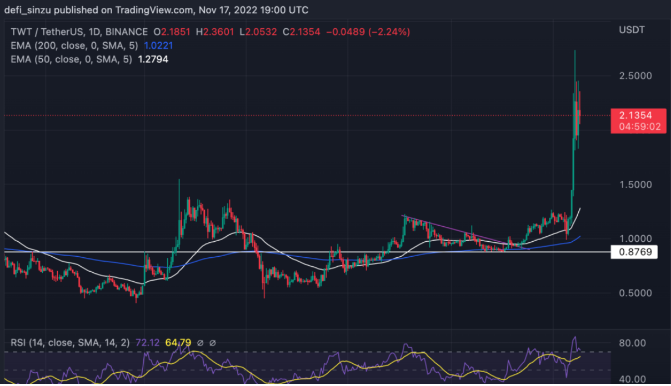Click the close price C2.1354 in legend
The image size is (671, 386).
[x=302, y=32]
